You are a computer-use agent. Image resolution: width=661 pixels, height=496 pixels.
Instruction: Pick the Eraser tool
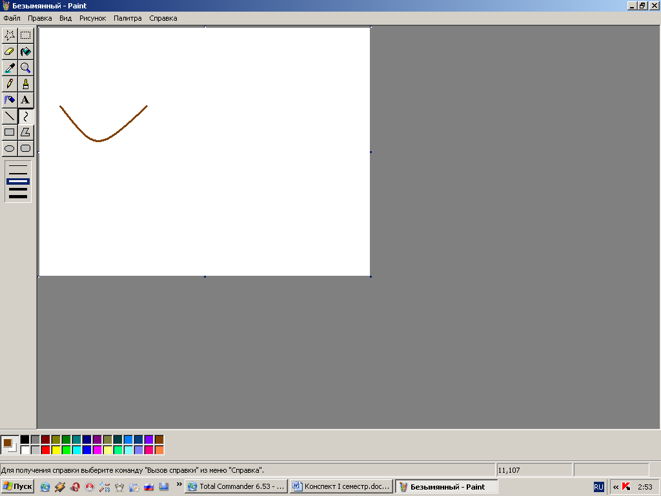click(x=10, y=52)
